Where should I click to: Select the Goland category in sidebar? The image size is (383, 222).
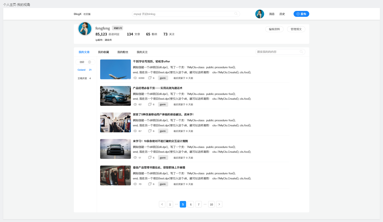click(81, 70)
